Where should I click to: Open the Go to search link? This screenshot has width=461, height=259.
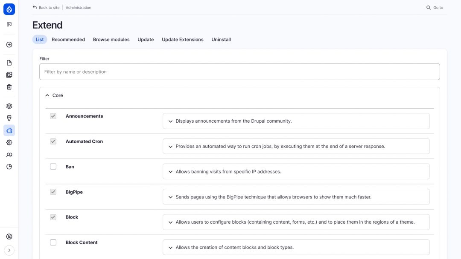(x=438, y=8)
